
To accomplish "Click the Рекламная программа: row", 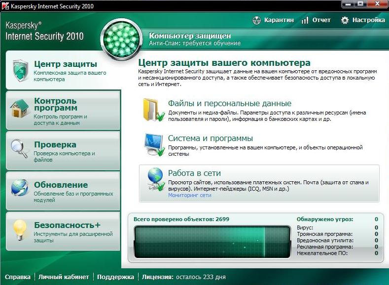I will point(337,247).
